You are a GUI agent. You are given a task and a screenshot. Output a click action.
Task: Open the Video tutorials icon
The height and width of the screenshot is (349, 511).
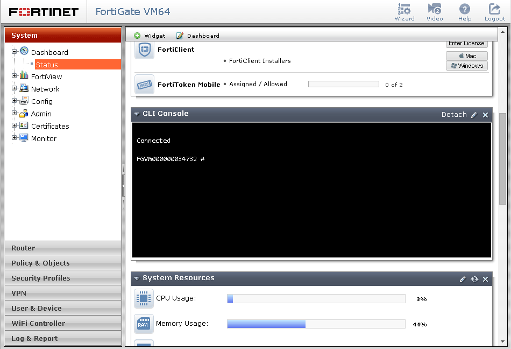435,12
